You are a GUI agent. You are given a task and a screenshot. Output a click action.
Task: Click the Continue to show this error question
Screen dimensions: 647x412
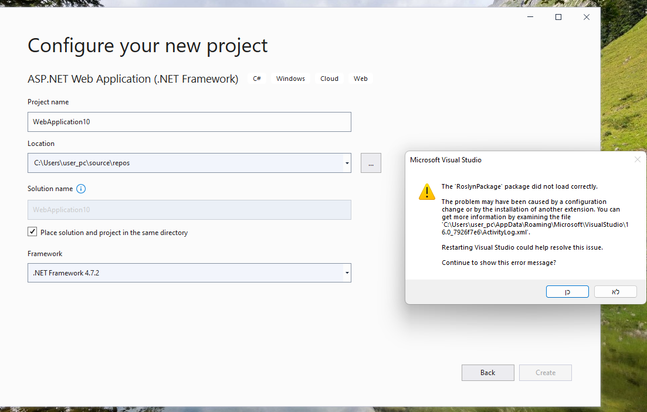point(499,263)
